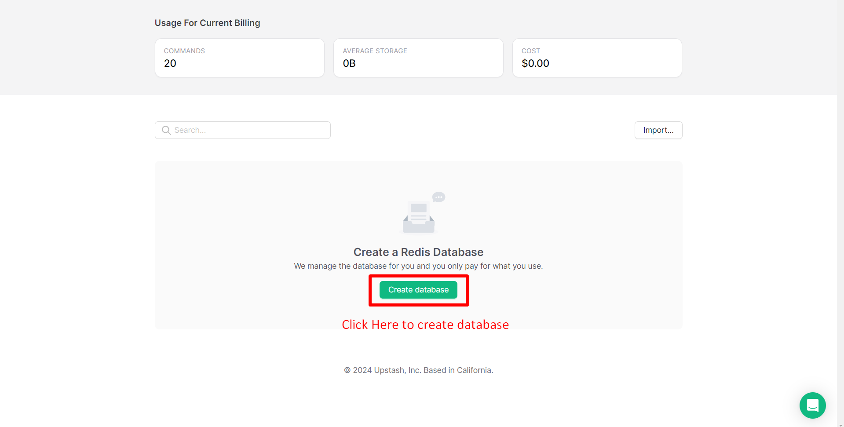844x427 pixels.
Task: Select the COMMANDS usage card
Action: click(x=240, y=58)
